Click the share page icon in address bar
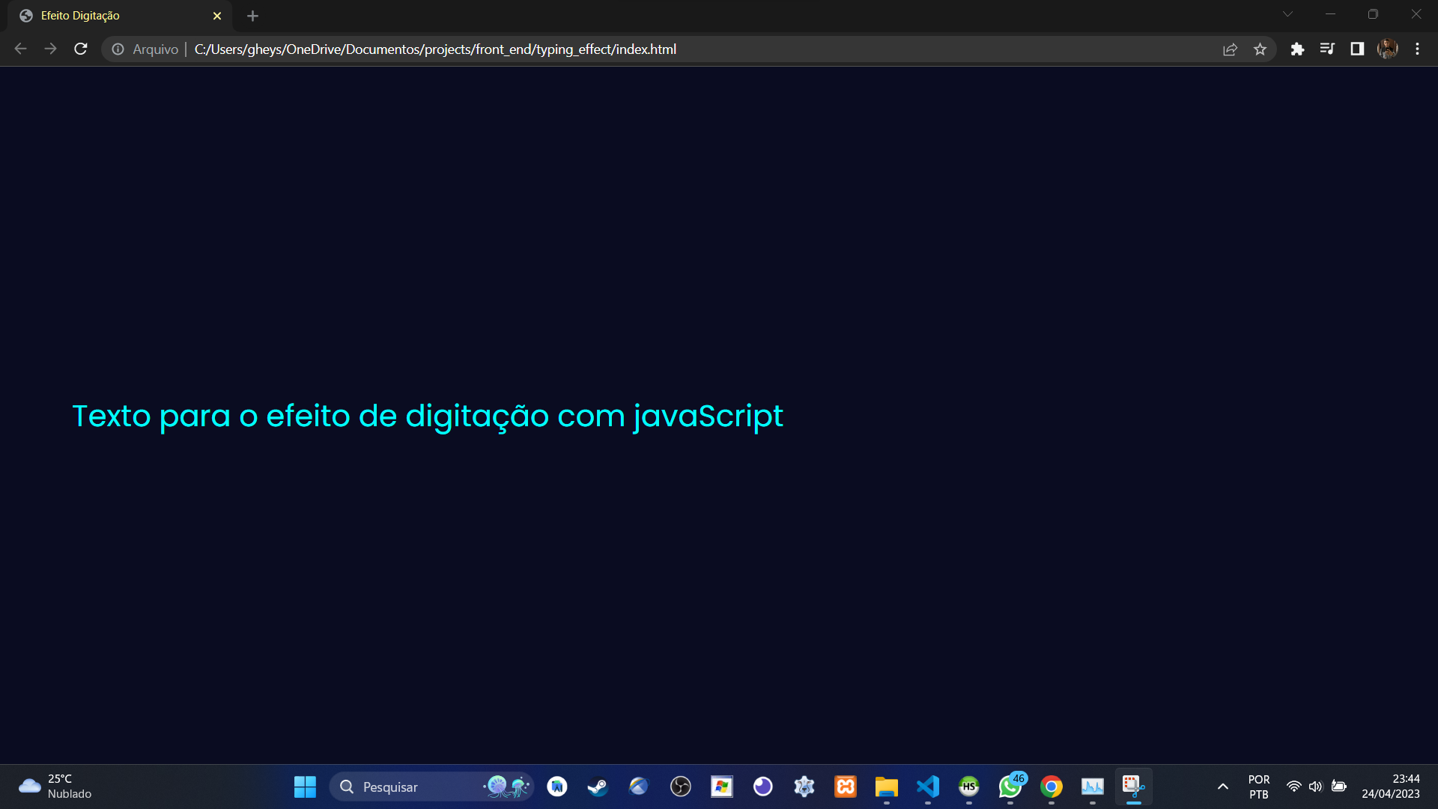1438x809 pixels. 1230,49
